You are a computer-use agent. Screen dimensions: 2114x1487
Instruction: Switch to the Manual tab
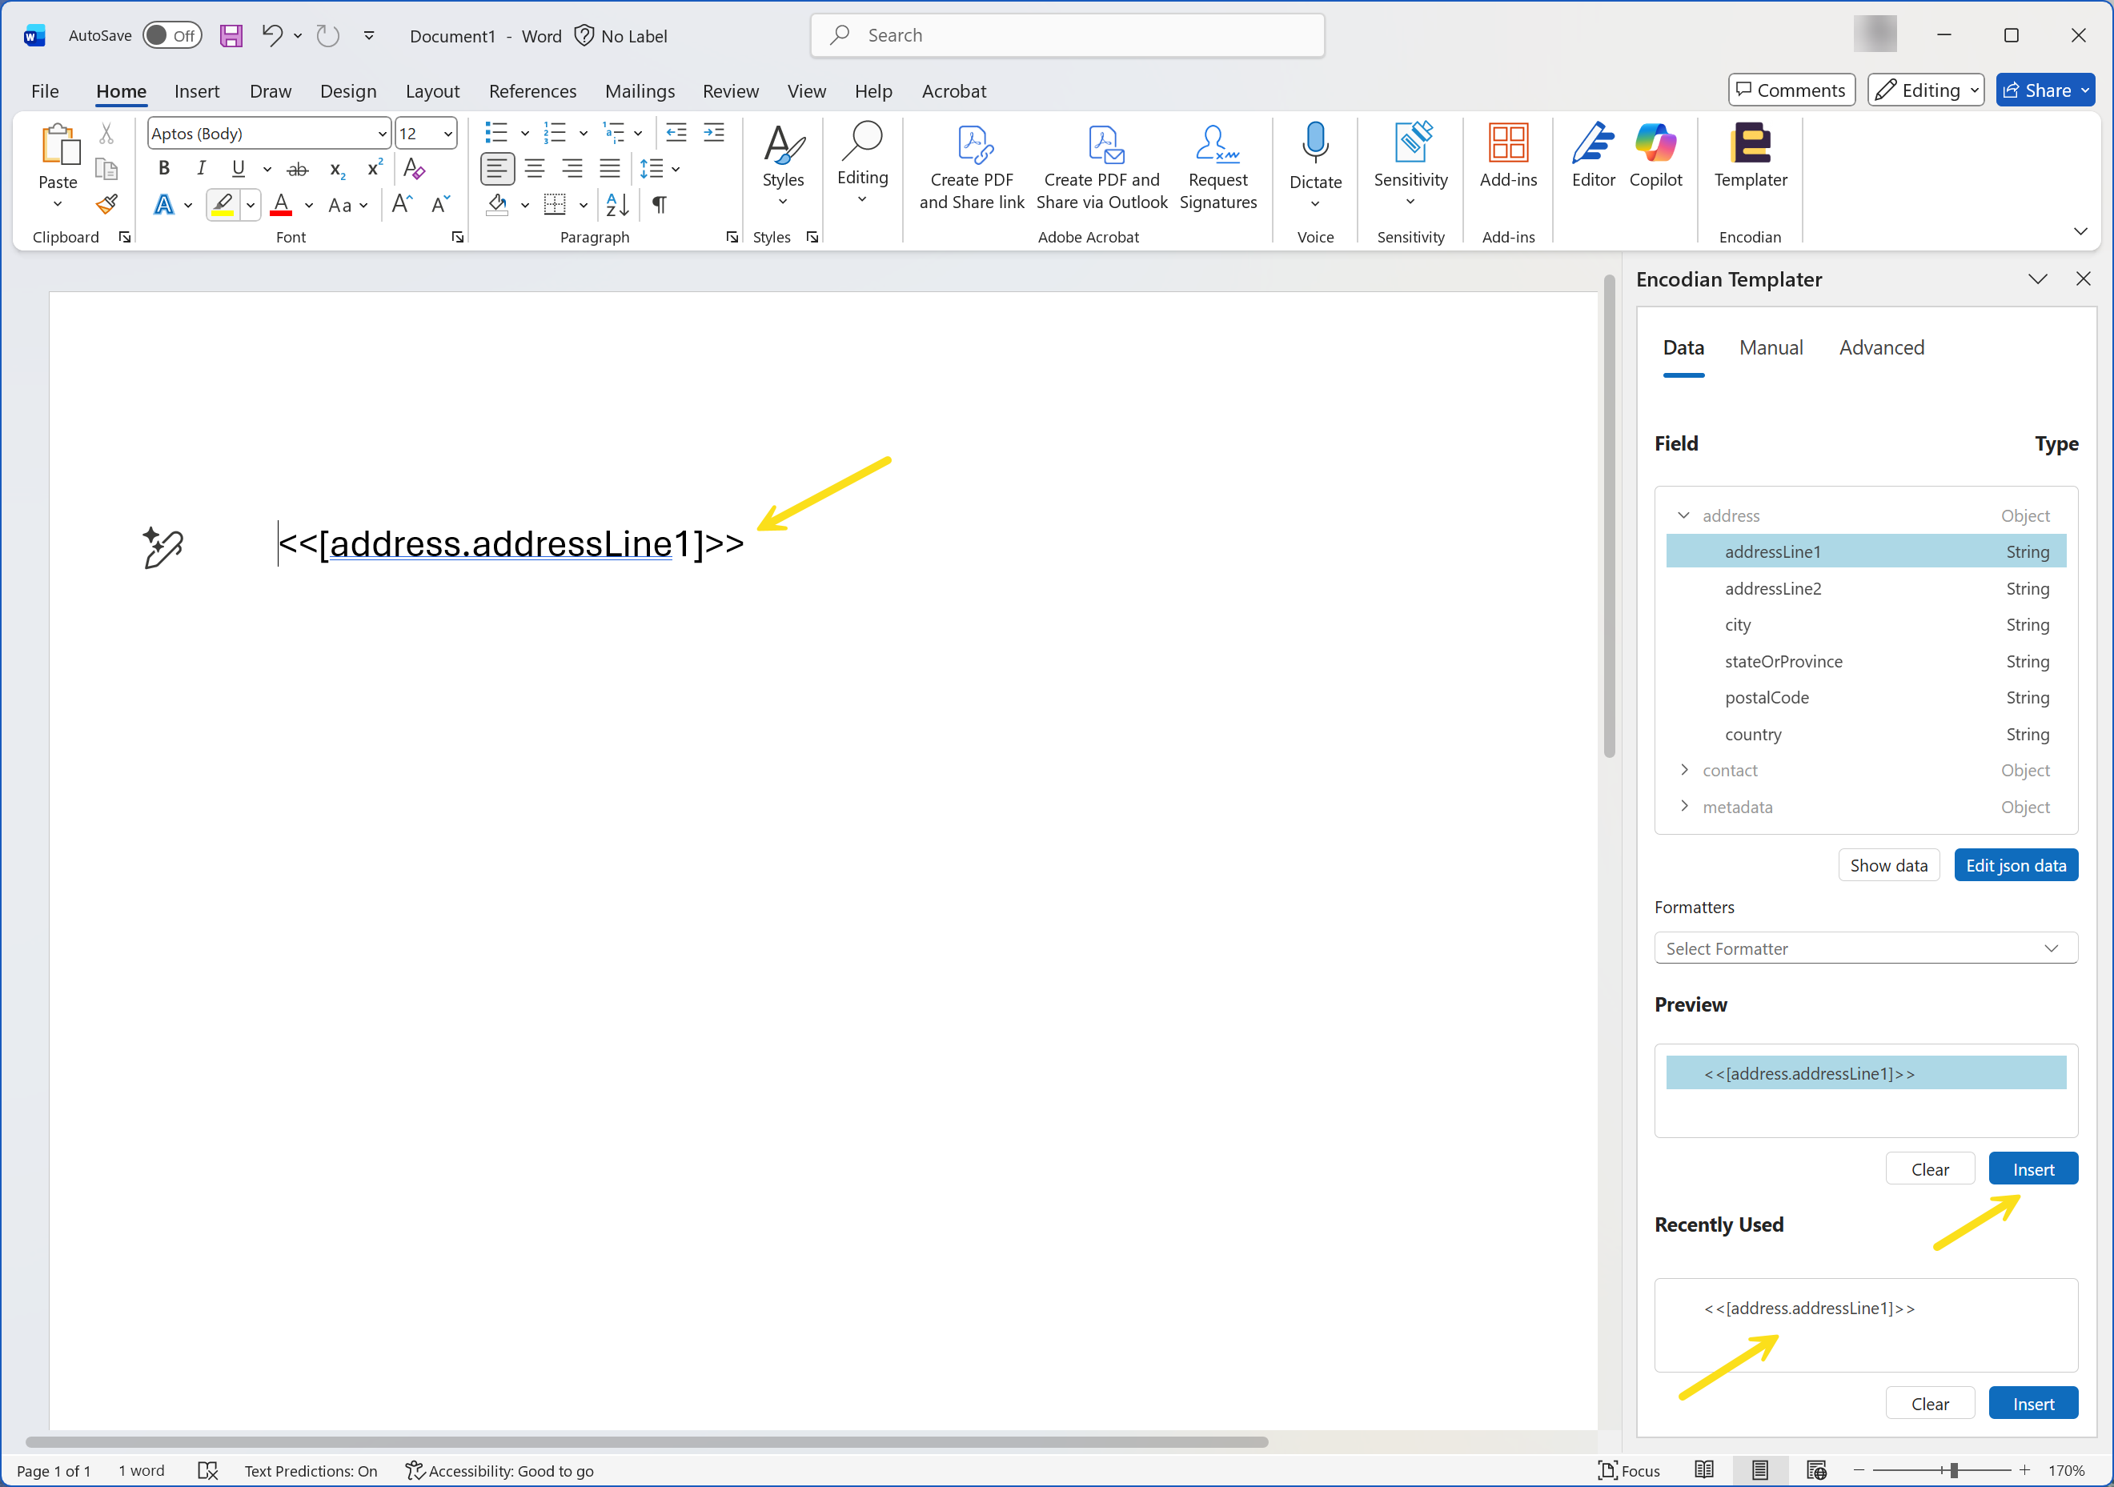coord(1770,348)
